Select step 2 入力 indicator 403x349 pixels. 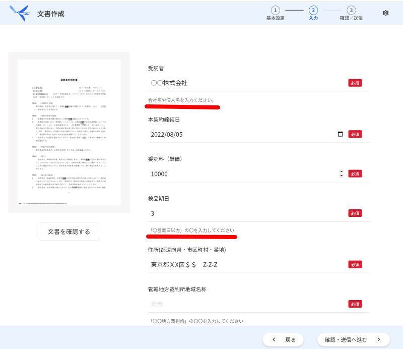[313, 11]
